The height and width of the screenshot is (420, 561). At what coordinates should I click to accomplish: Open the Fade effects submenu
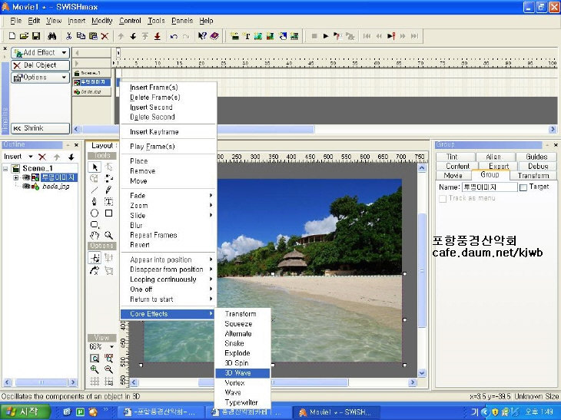click(168, 196)
